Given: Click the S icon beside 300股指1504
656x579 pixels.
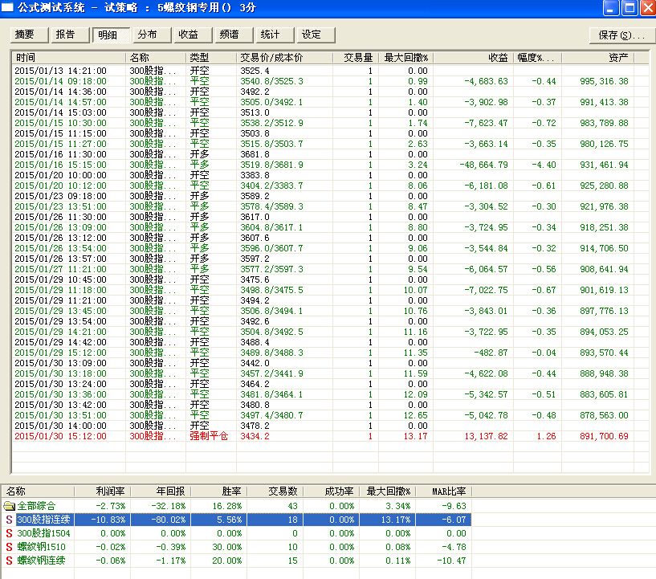Looking at the screenshot, I should tap(9, 533).
